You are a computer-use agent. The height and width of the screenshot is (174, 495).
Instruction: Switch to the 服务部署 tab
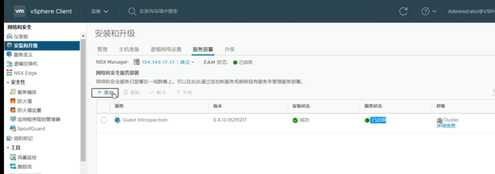click(203, 50)
